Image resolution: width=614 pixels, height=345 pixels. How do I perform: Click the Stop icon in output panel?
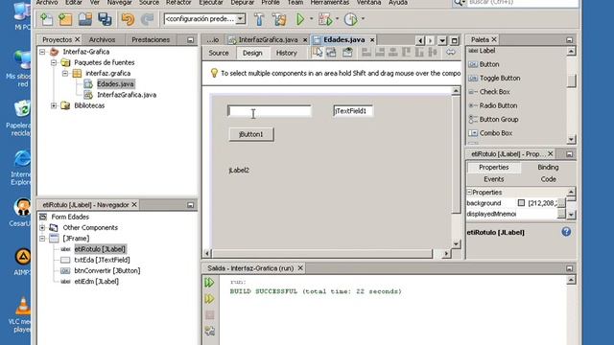[209, 315]
